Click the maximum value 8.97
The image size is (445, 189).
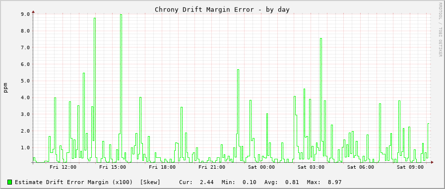tap(334, 182)
